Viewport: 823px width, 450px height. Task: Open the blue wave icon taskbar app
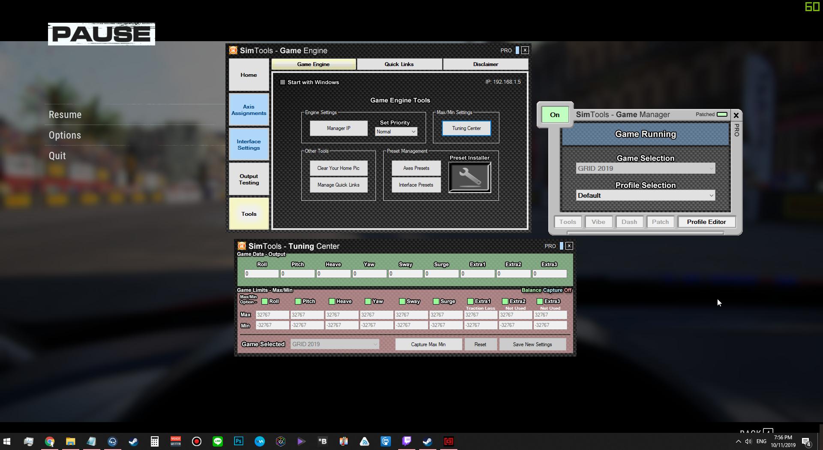pyautogui.click(x=260, y=441)
